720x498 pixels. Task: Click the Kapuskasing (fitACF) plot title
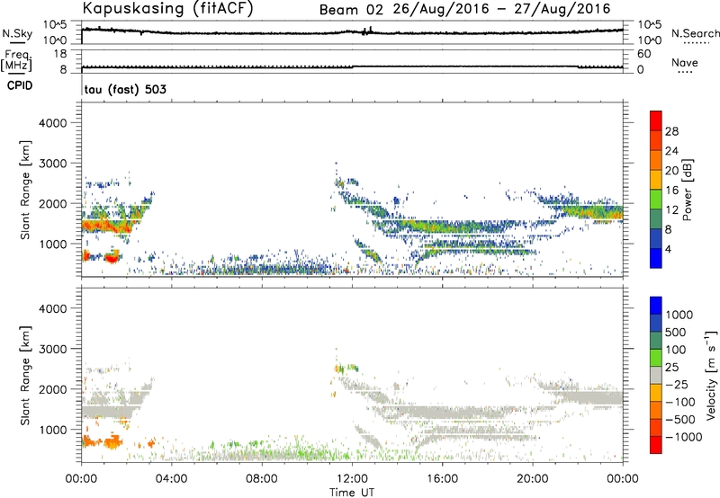point(167,8)
